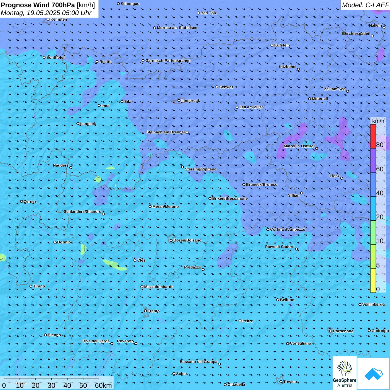Viewport: 390px width, 390px height.
Task: Click the red 80 km/h legend swatch
Action: [373, 136]
